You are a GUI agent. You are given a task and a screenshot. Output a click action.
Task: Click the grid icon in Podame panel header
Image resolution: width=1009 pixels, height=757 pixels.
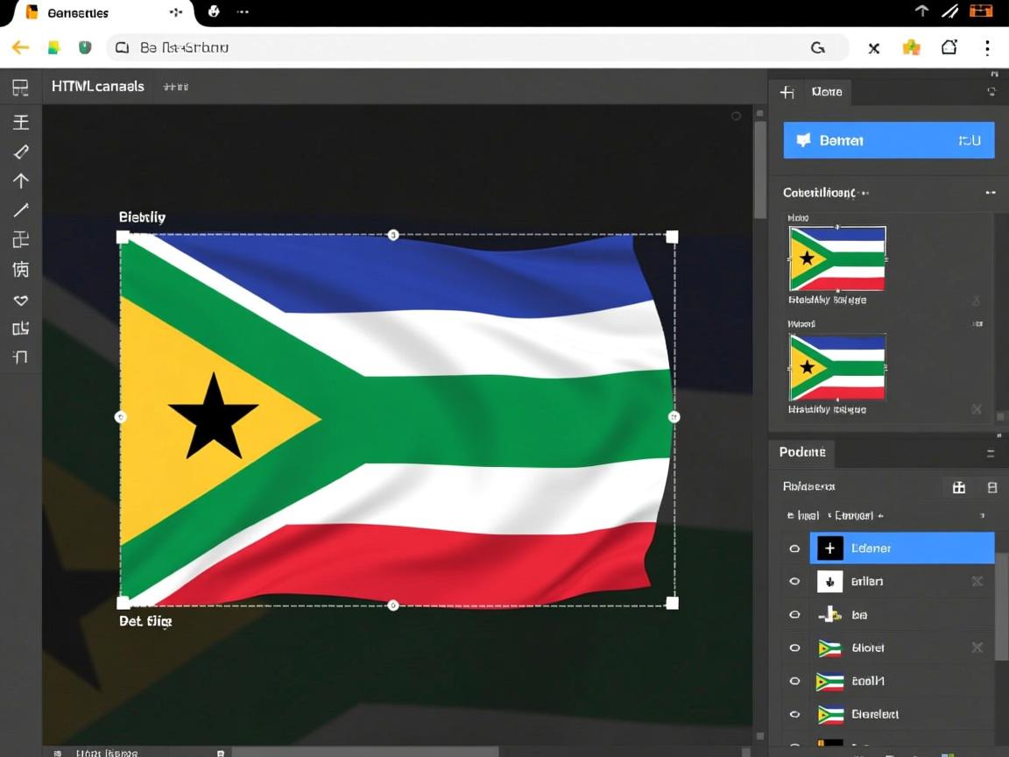tap(958, 487)
